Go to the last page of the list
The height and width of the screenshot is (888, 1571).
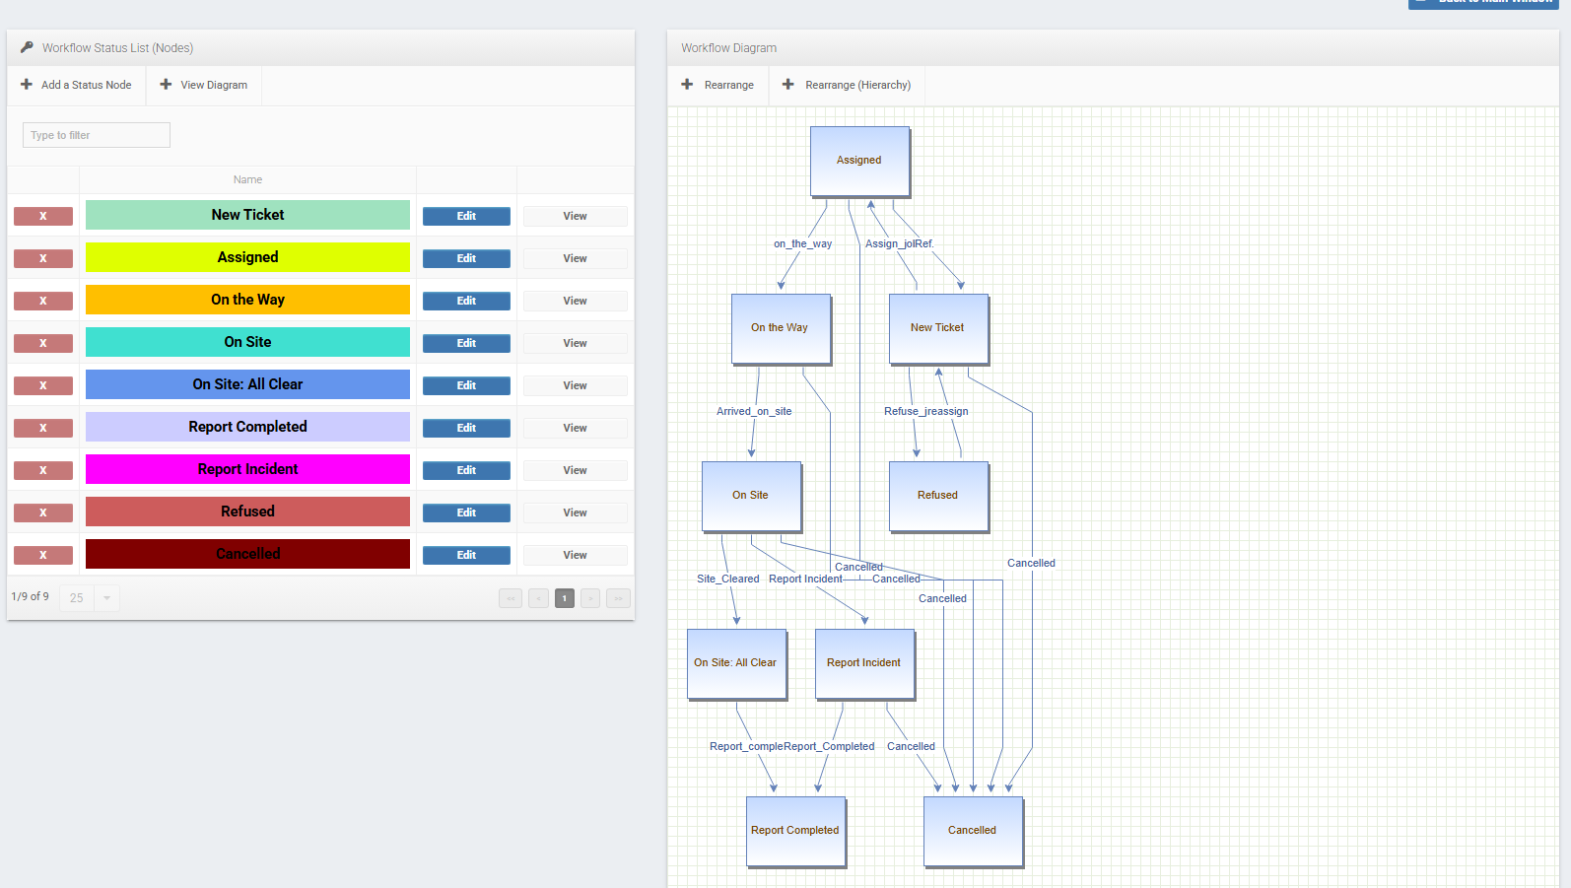(618, 598)
